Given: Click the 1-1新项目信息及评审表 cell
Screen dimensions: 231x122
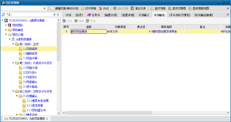Looking at the screenshot, I should click(x=166, y=31).
